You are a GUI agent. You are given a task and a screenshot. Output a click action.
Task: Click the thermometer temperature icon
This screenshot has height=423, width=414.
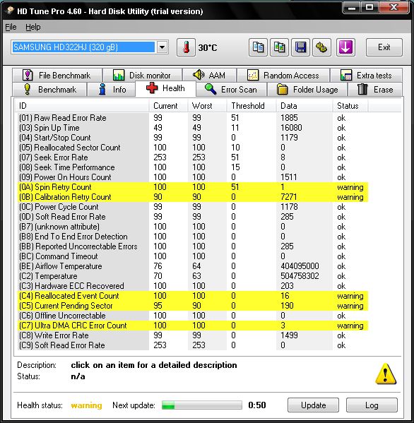point(186,47)
